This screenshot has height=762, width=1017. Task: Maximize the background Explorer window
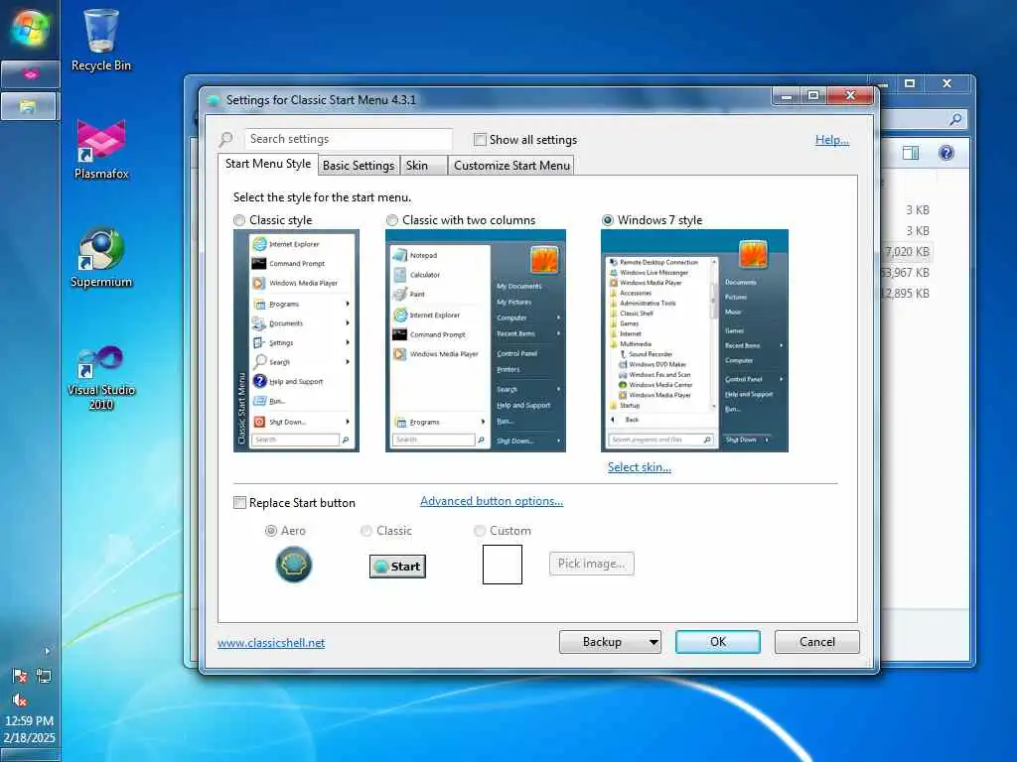click(x=910, y=83)
